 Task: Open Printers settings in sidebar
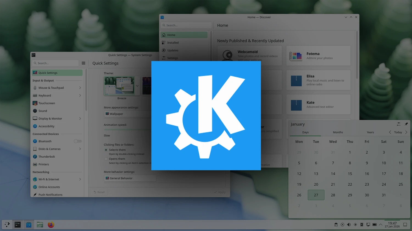tap(57, 164)
